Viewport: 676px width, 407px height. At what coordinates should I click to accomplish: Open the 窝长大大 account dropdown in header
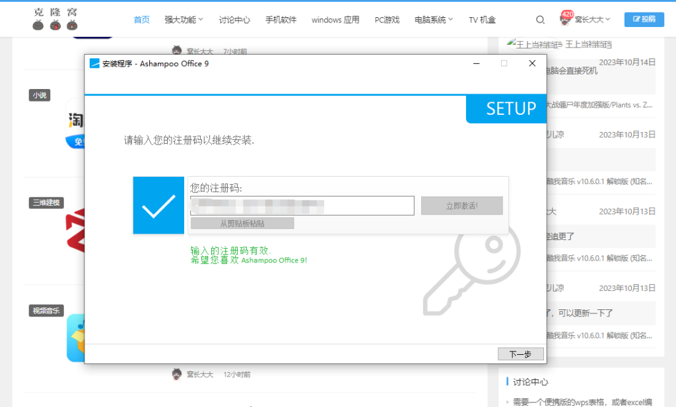(592, 19)
